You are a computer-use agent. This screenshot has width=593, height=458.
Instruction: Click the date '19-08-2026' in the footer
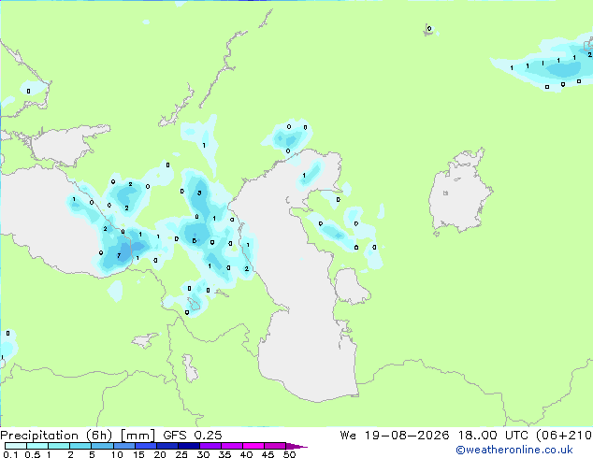[407, 436]
